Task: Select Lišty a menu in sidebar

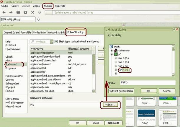Action: [12, 99]
